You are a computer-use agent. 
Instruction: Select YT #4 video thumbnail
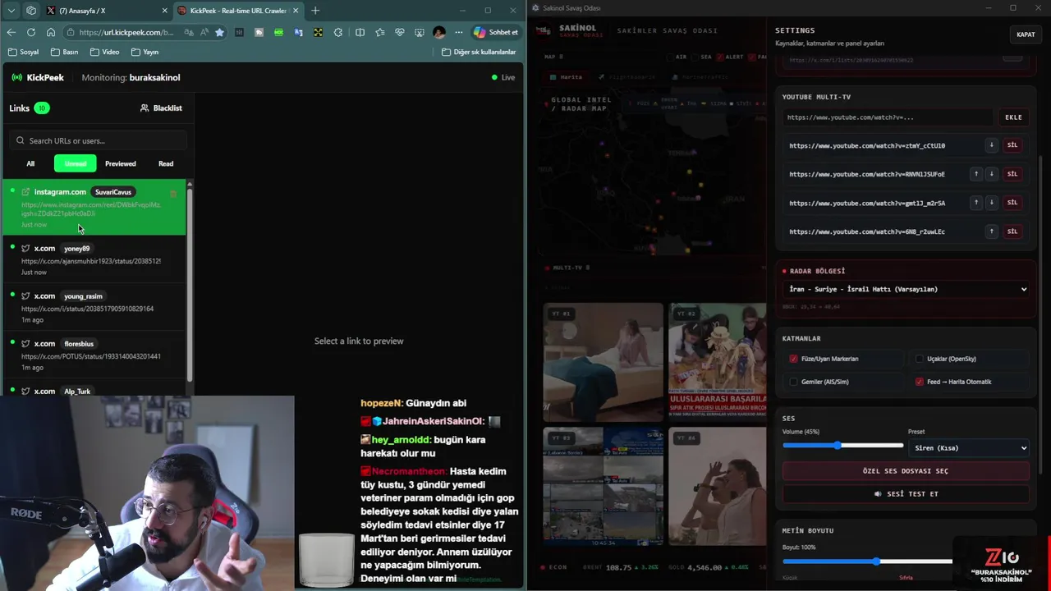click(717, 486)
